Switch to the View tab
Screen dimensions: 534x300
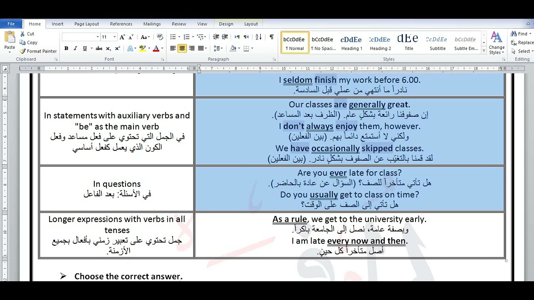pyautogui.click(x=202, y=24)
